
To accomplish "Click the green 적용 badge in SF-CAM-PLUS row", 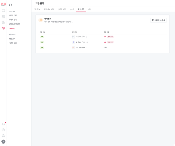I will click(42, 42).
